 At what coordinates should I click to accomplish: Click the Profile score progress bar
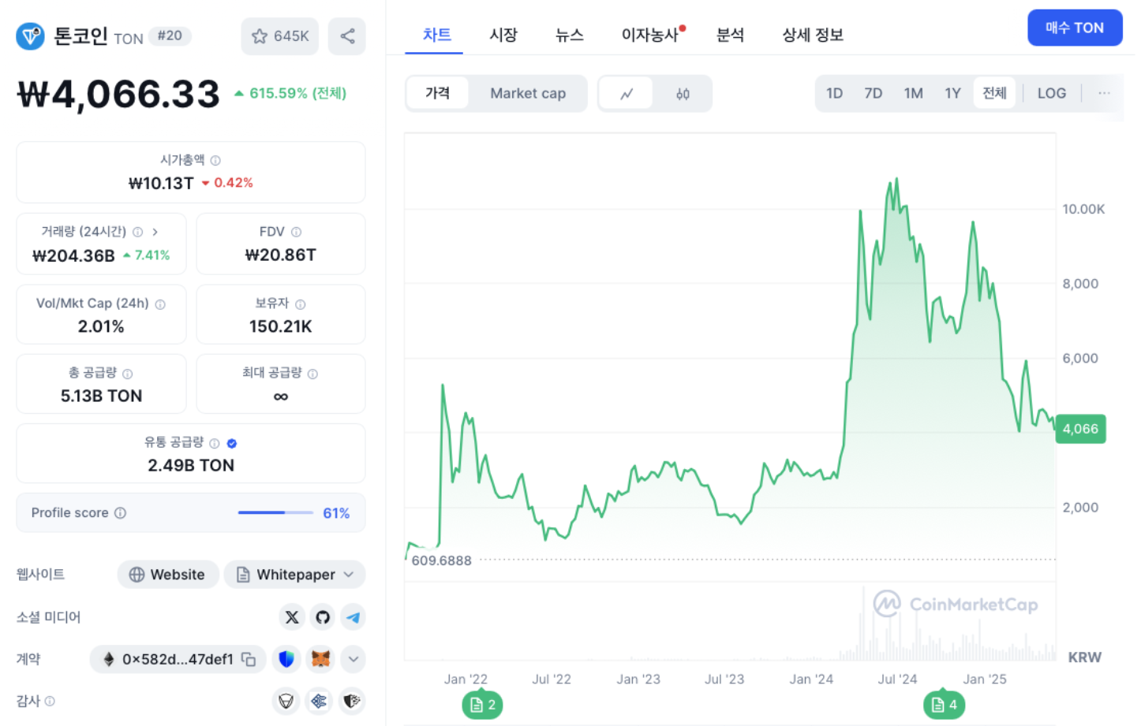[x=275, y=512]
